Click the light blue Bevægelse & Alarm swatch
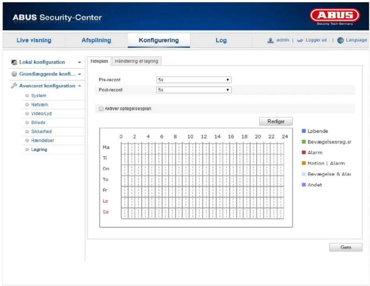Viewport: 370px width, 286px height. point(304,174)
